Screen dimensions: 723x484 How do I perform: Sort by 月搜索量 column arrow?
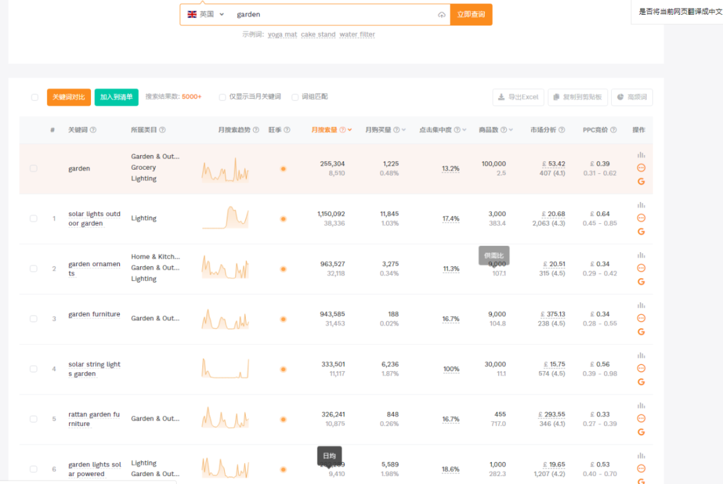[x=350, y=130]
